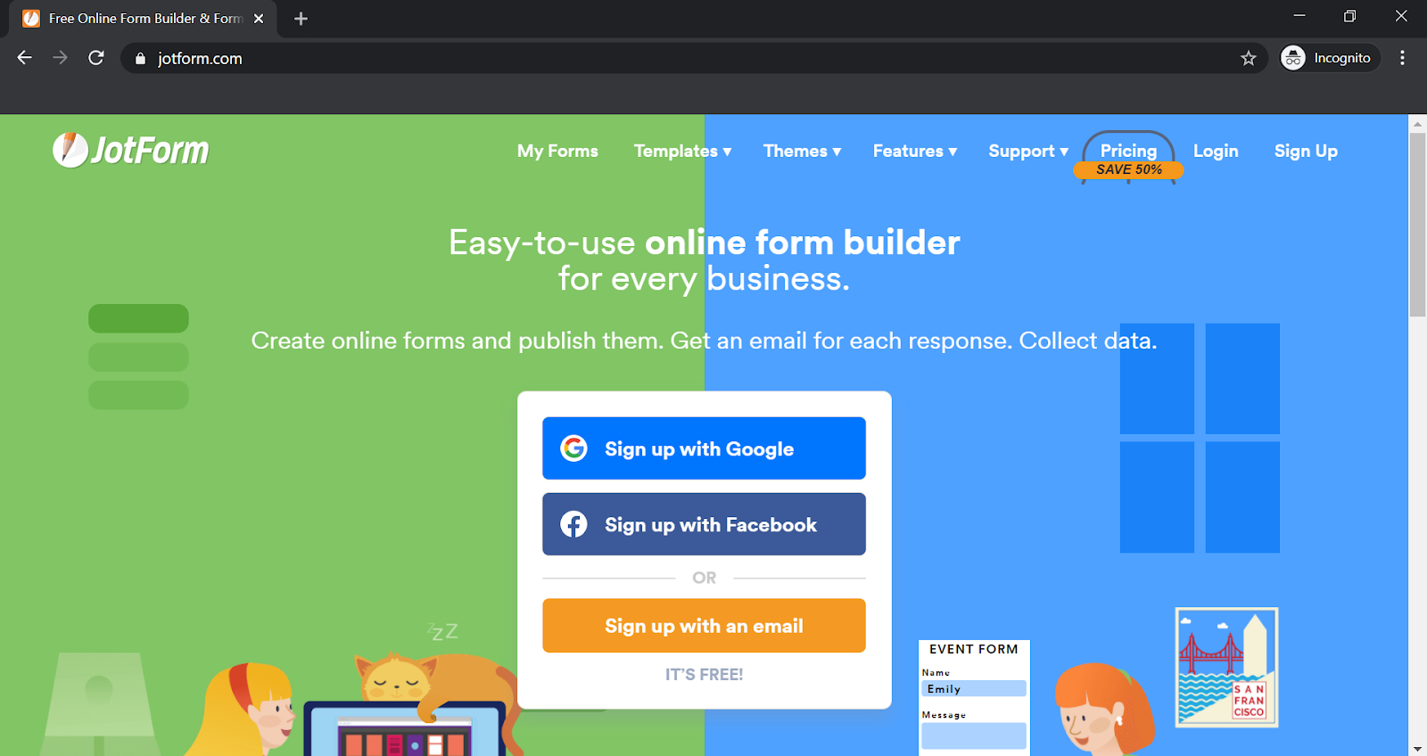The height and width of the screenshot is (756, 1427).
Task: Open the Pricing page
Action: pyautogui.click(x=1128, y=150)
